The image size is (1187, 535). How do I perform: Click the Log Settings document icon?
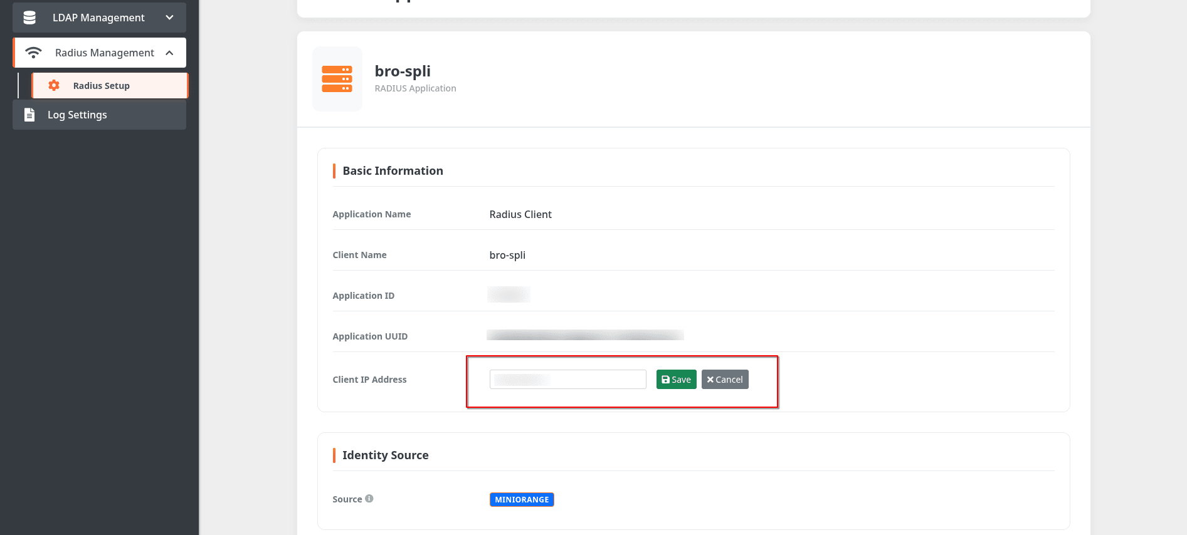[x=29, y=115]
